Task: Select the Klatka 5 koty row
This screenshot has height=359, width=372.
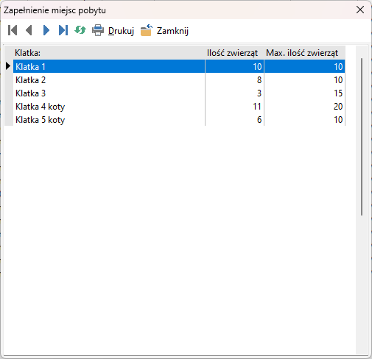Action: click(x=179, y=120)
